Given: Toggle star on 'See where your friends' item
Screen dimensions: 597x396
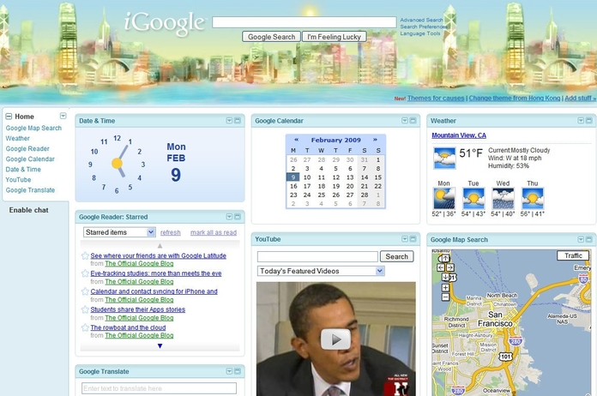Looking at the screenshot, I should click(85, 255).
